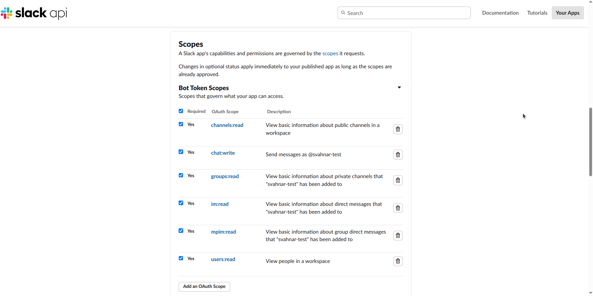The image size is (593, 296).
Task: Delete the channels:read scope with trash icon
Action: (398, 129)
